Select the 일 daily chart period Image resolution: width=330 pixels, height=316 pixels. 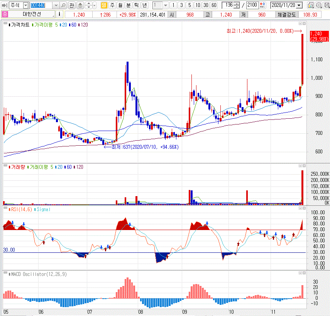pos(104,5)
